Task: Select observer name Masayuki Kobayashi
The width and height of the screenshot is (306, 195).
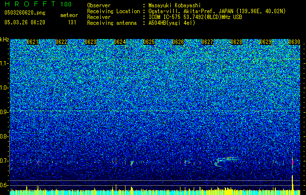Action: tap(175, 5)
